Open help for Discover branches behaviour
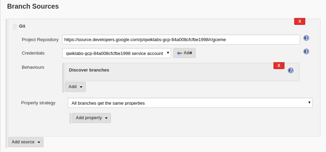The image size is (326, 152). click(291, 70)
